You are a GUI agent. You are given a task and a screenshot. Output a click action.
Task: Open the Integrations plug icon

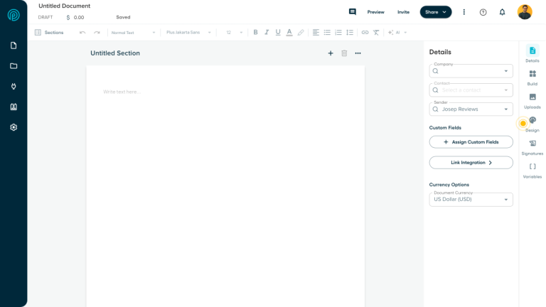(x=14, y=86)
